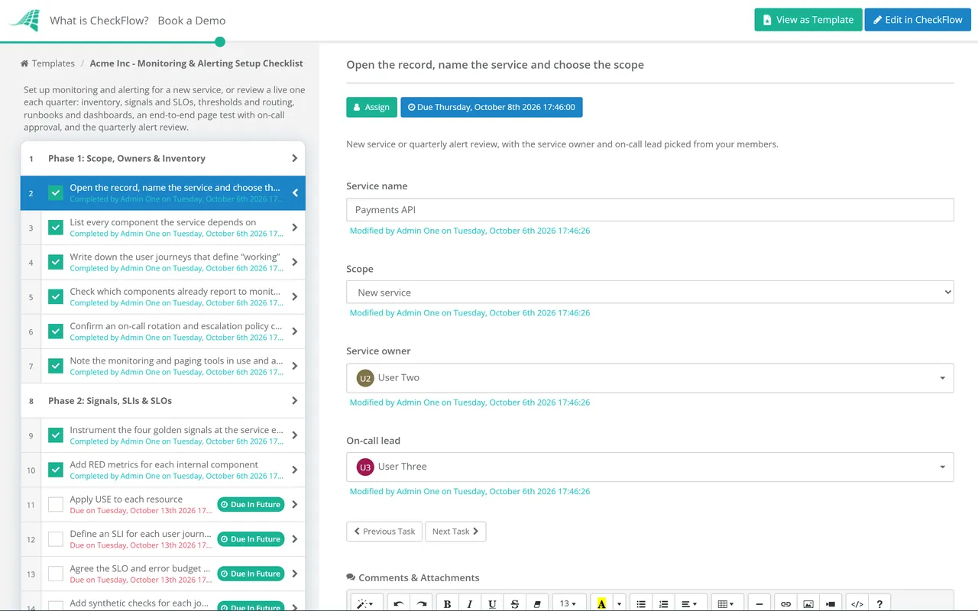Toggle strikethrough formatting in the editor
Viewport: 978px width, 611px height.
(x=514, y=603)
